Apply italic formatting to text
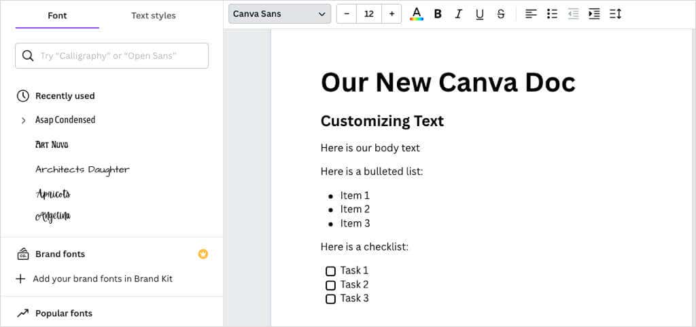The width and height of the screenshot is (696, 327). 458,14
